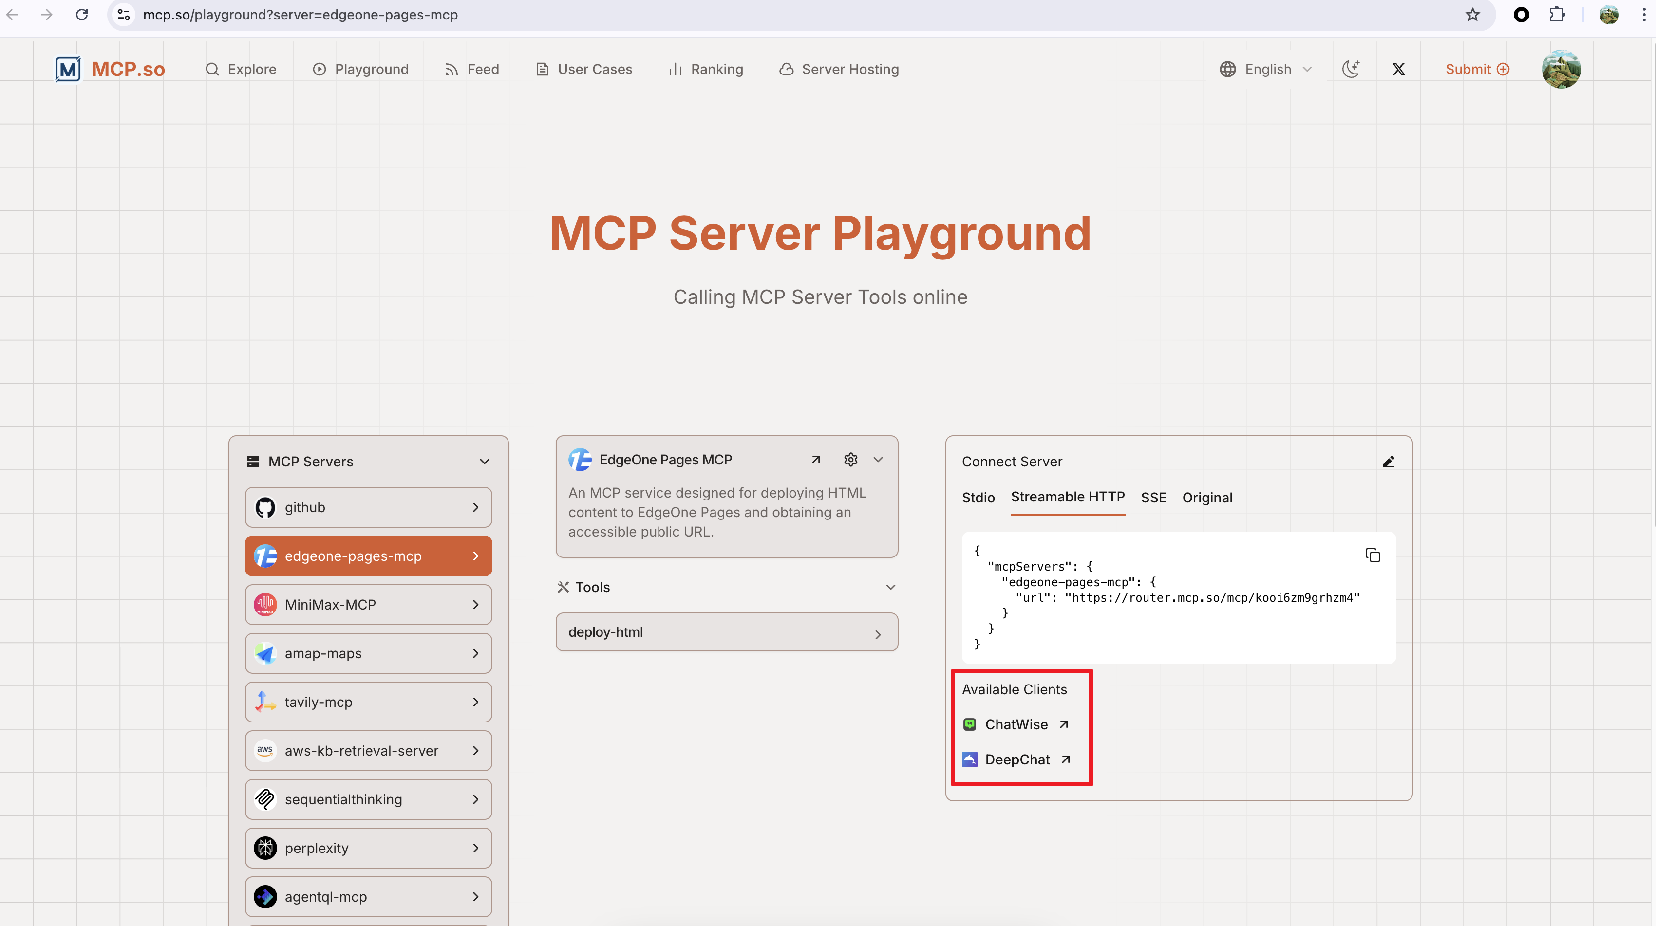Switch to the SSE tab
Viewport: 1656px width, 926px height.
(x=1153, y=498)
